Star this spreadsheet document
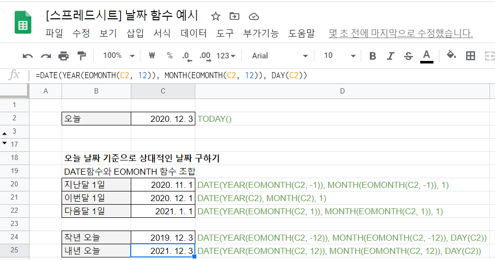Image resolution: width=495 pixels, height=260 pixels. click(x=216, y=16)
